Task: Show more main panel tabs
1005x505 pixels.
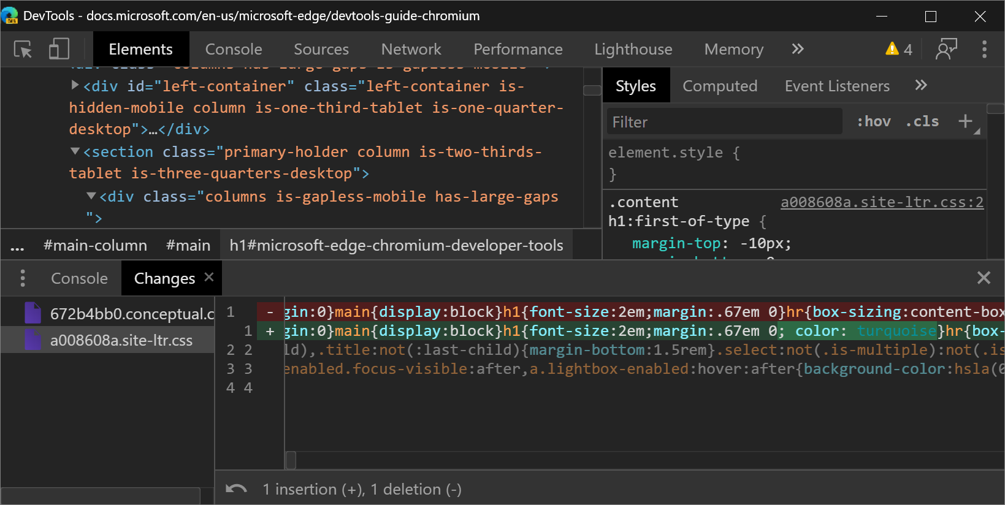Action: point(797,49)
